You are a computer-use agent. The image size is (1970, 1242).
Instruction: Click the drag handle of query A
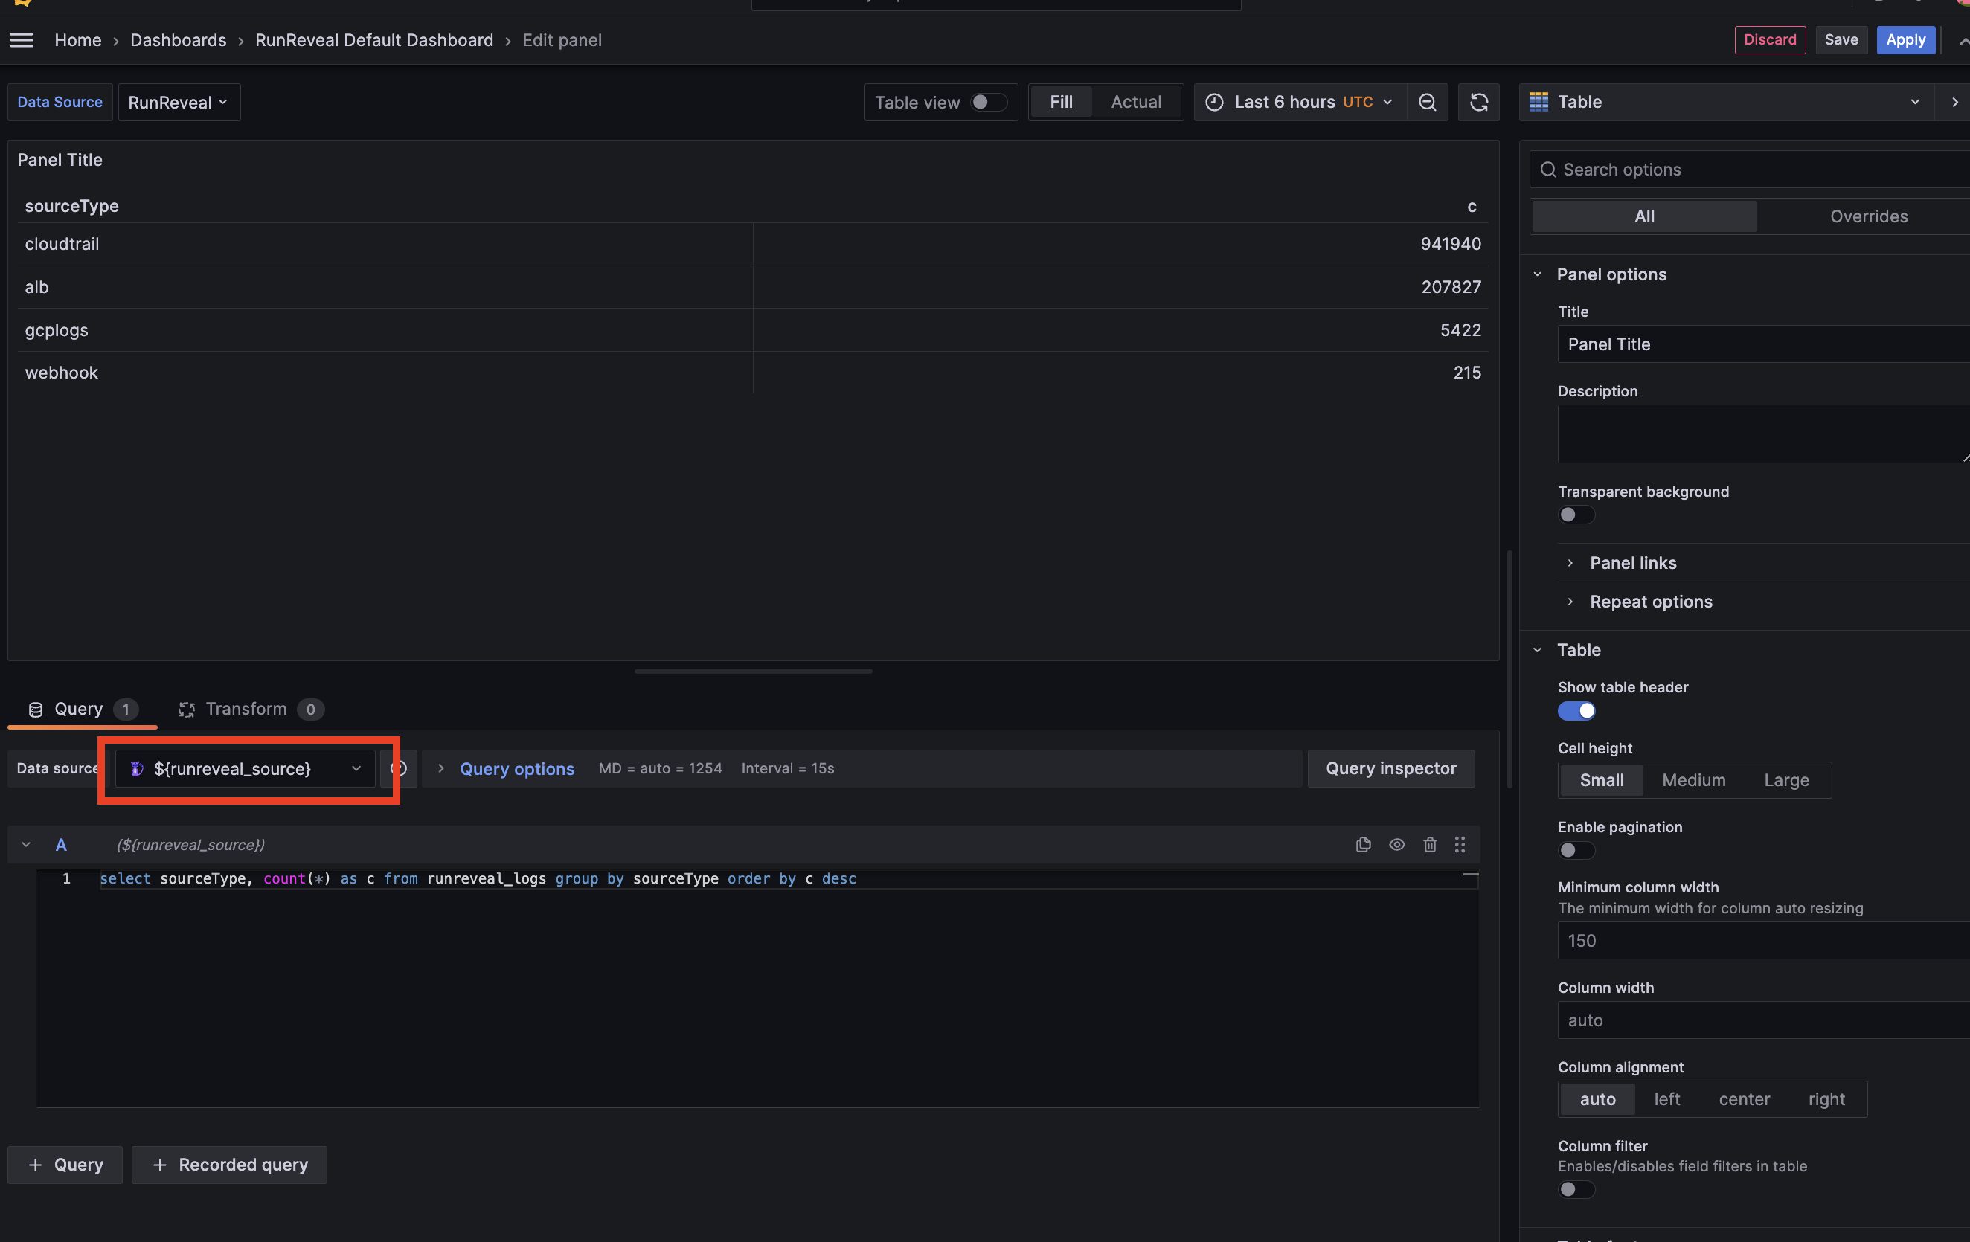pyautogui.click(x=1460, y=845)
